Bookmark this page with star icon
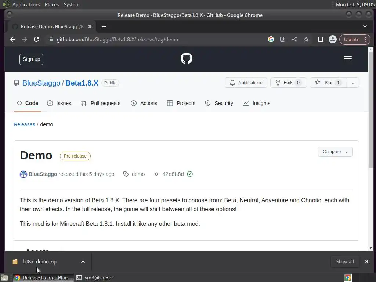The image size is (376, 282). (x=306, y=39)
